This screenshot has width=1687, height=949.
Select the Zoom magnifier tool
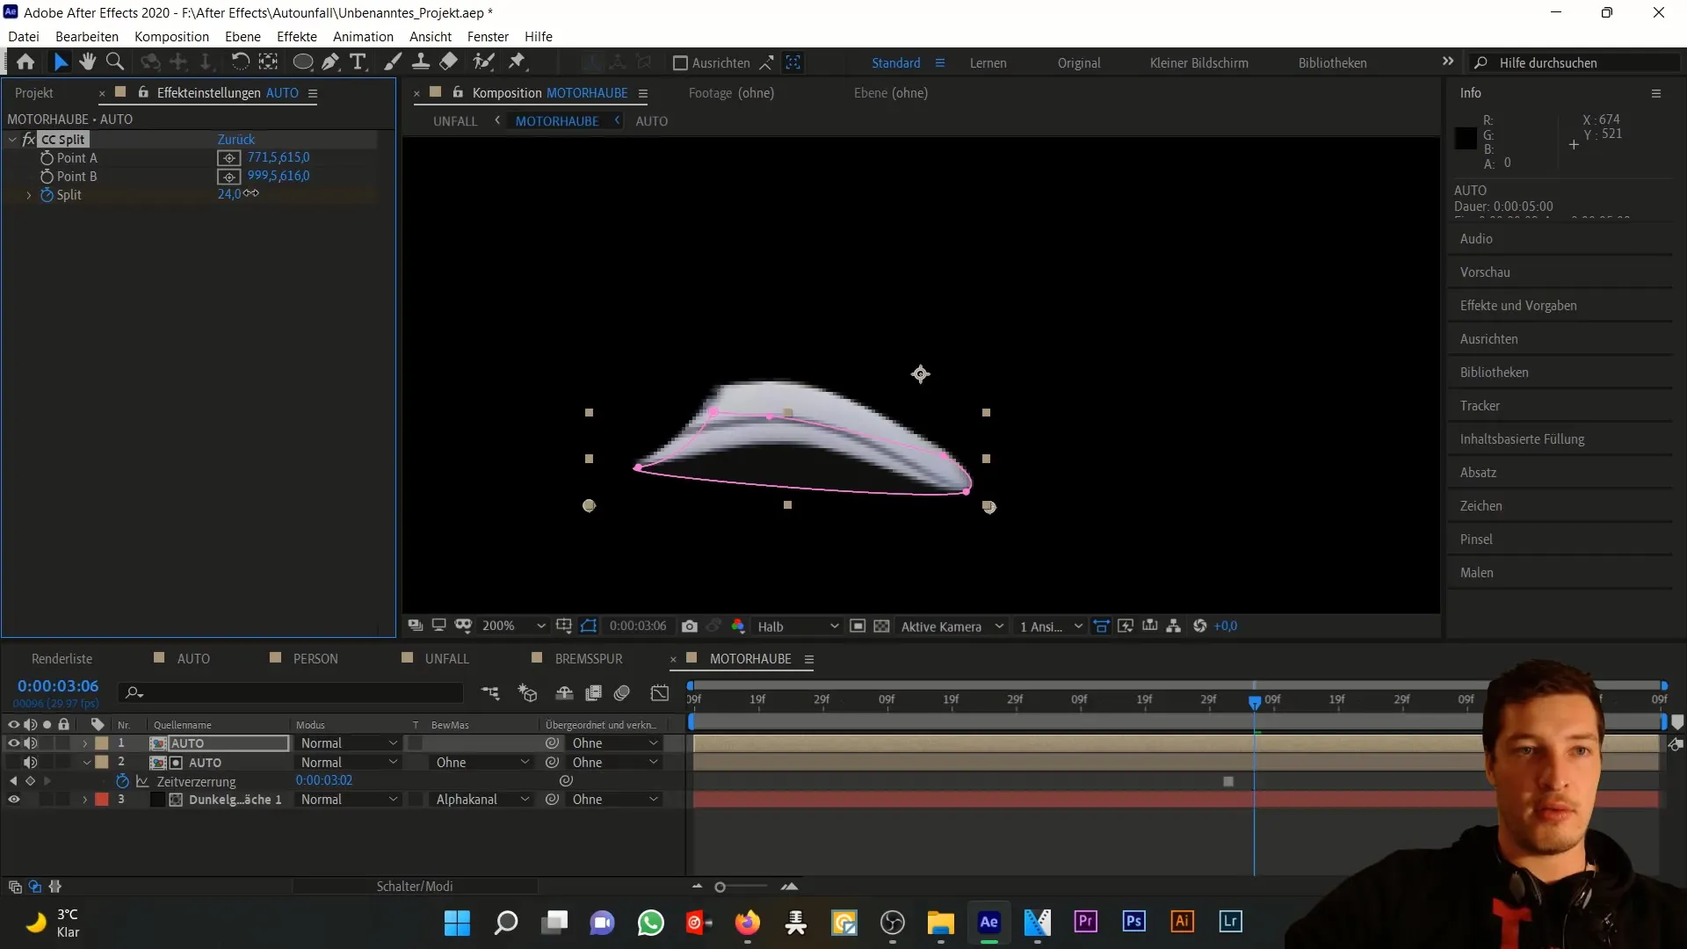[x=114, y=62]
